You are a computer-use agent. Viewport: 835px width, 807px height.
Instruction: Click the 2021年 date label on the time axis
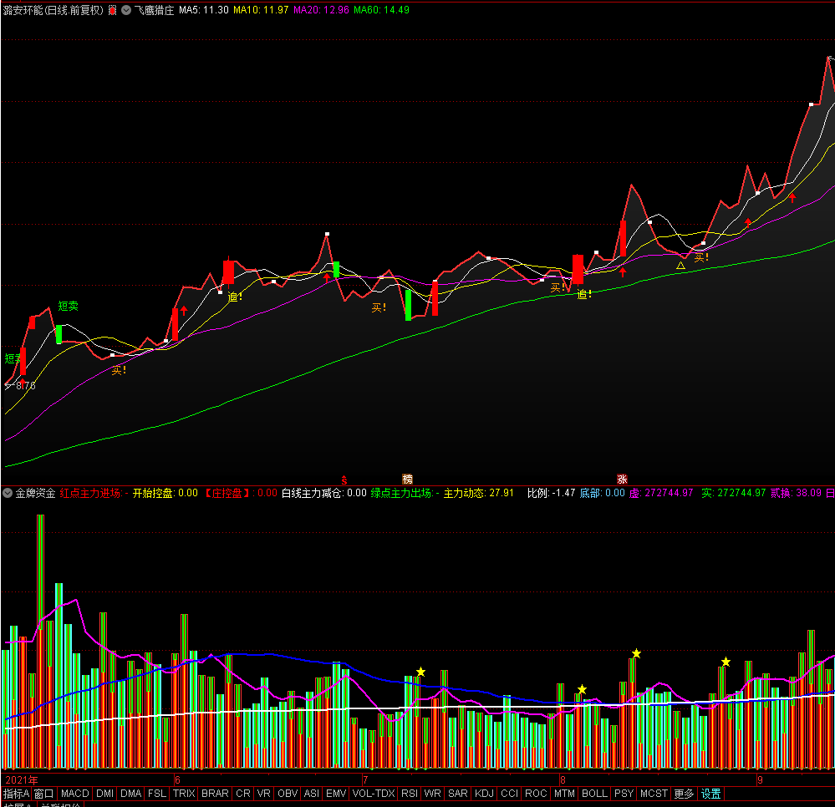tap(22, 779)
